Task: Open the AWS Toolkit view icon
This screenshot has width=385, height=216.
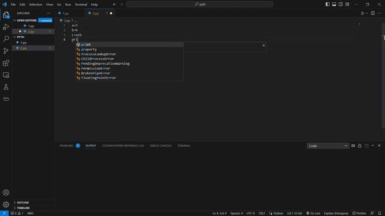Action: point(6,98)
